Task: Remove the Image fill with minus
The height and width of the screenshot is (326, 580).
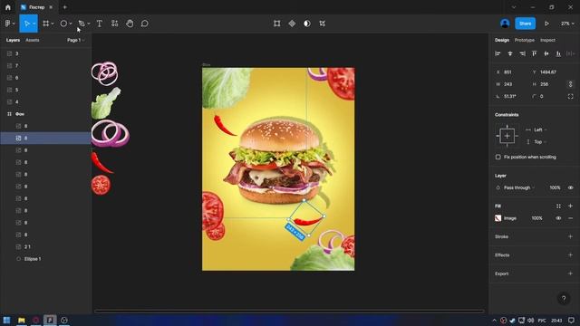Action: click(570, 218)
